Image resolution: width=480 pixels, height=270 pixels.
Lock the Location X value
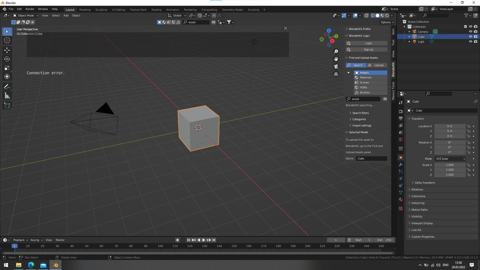tap(468, 126)
